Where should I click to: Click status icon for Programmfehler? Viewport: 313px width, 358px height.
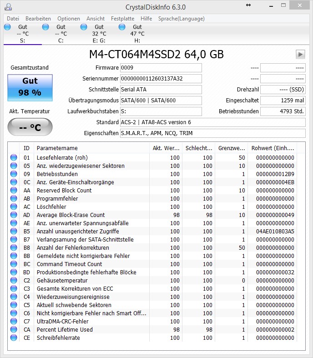[x=14, y=199]
